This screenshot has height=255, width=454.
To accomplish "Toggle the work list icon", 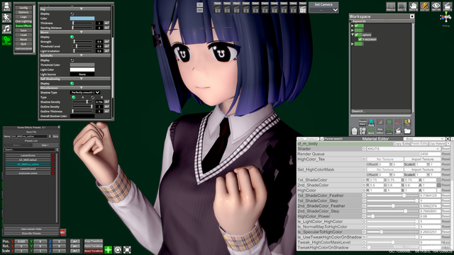I will pos(402,6).
